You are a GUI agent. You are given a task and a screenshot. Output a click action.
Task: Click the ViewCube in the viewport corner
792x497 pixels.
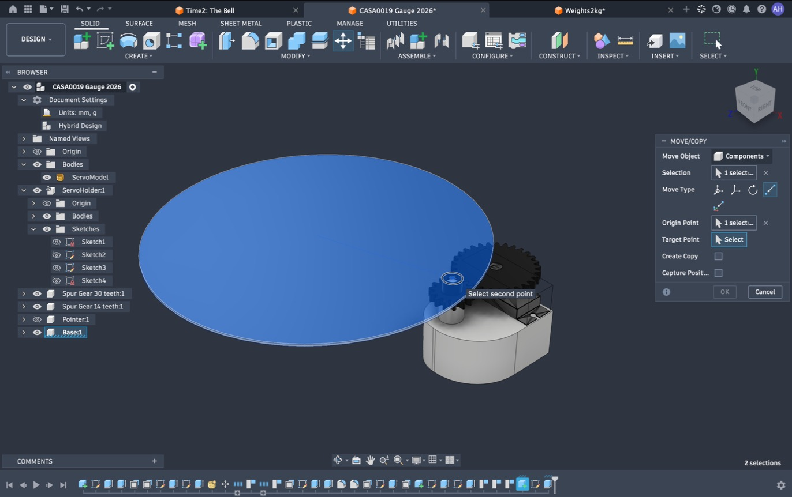754,101
